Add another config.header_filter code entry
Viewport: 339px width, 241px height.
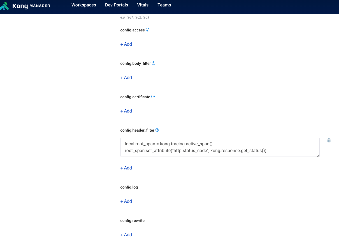coord(126,168)
